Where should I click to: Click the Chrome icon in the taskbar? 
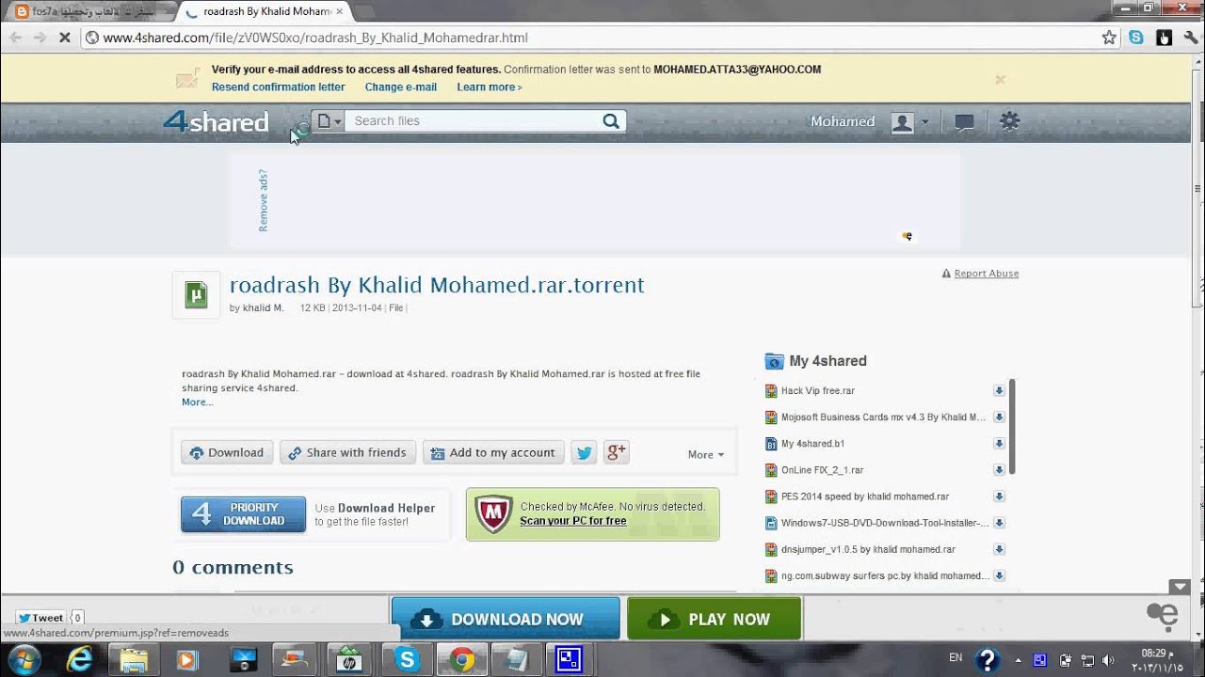pyautogui.click(x=461, y=659)
